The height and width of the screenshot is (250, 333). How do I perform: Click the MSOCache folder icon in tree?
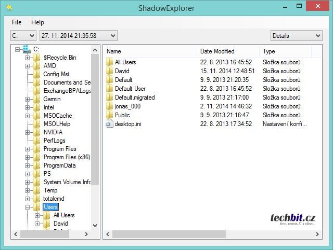(x=37, y=116)
